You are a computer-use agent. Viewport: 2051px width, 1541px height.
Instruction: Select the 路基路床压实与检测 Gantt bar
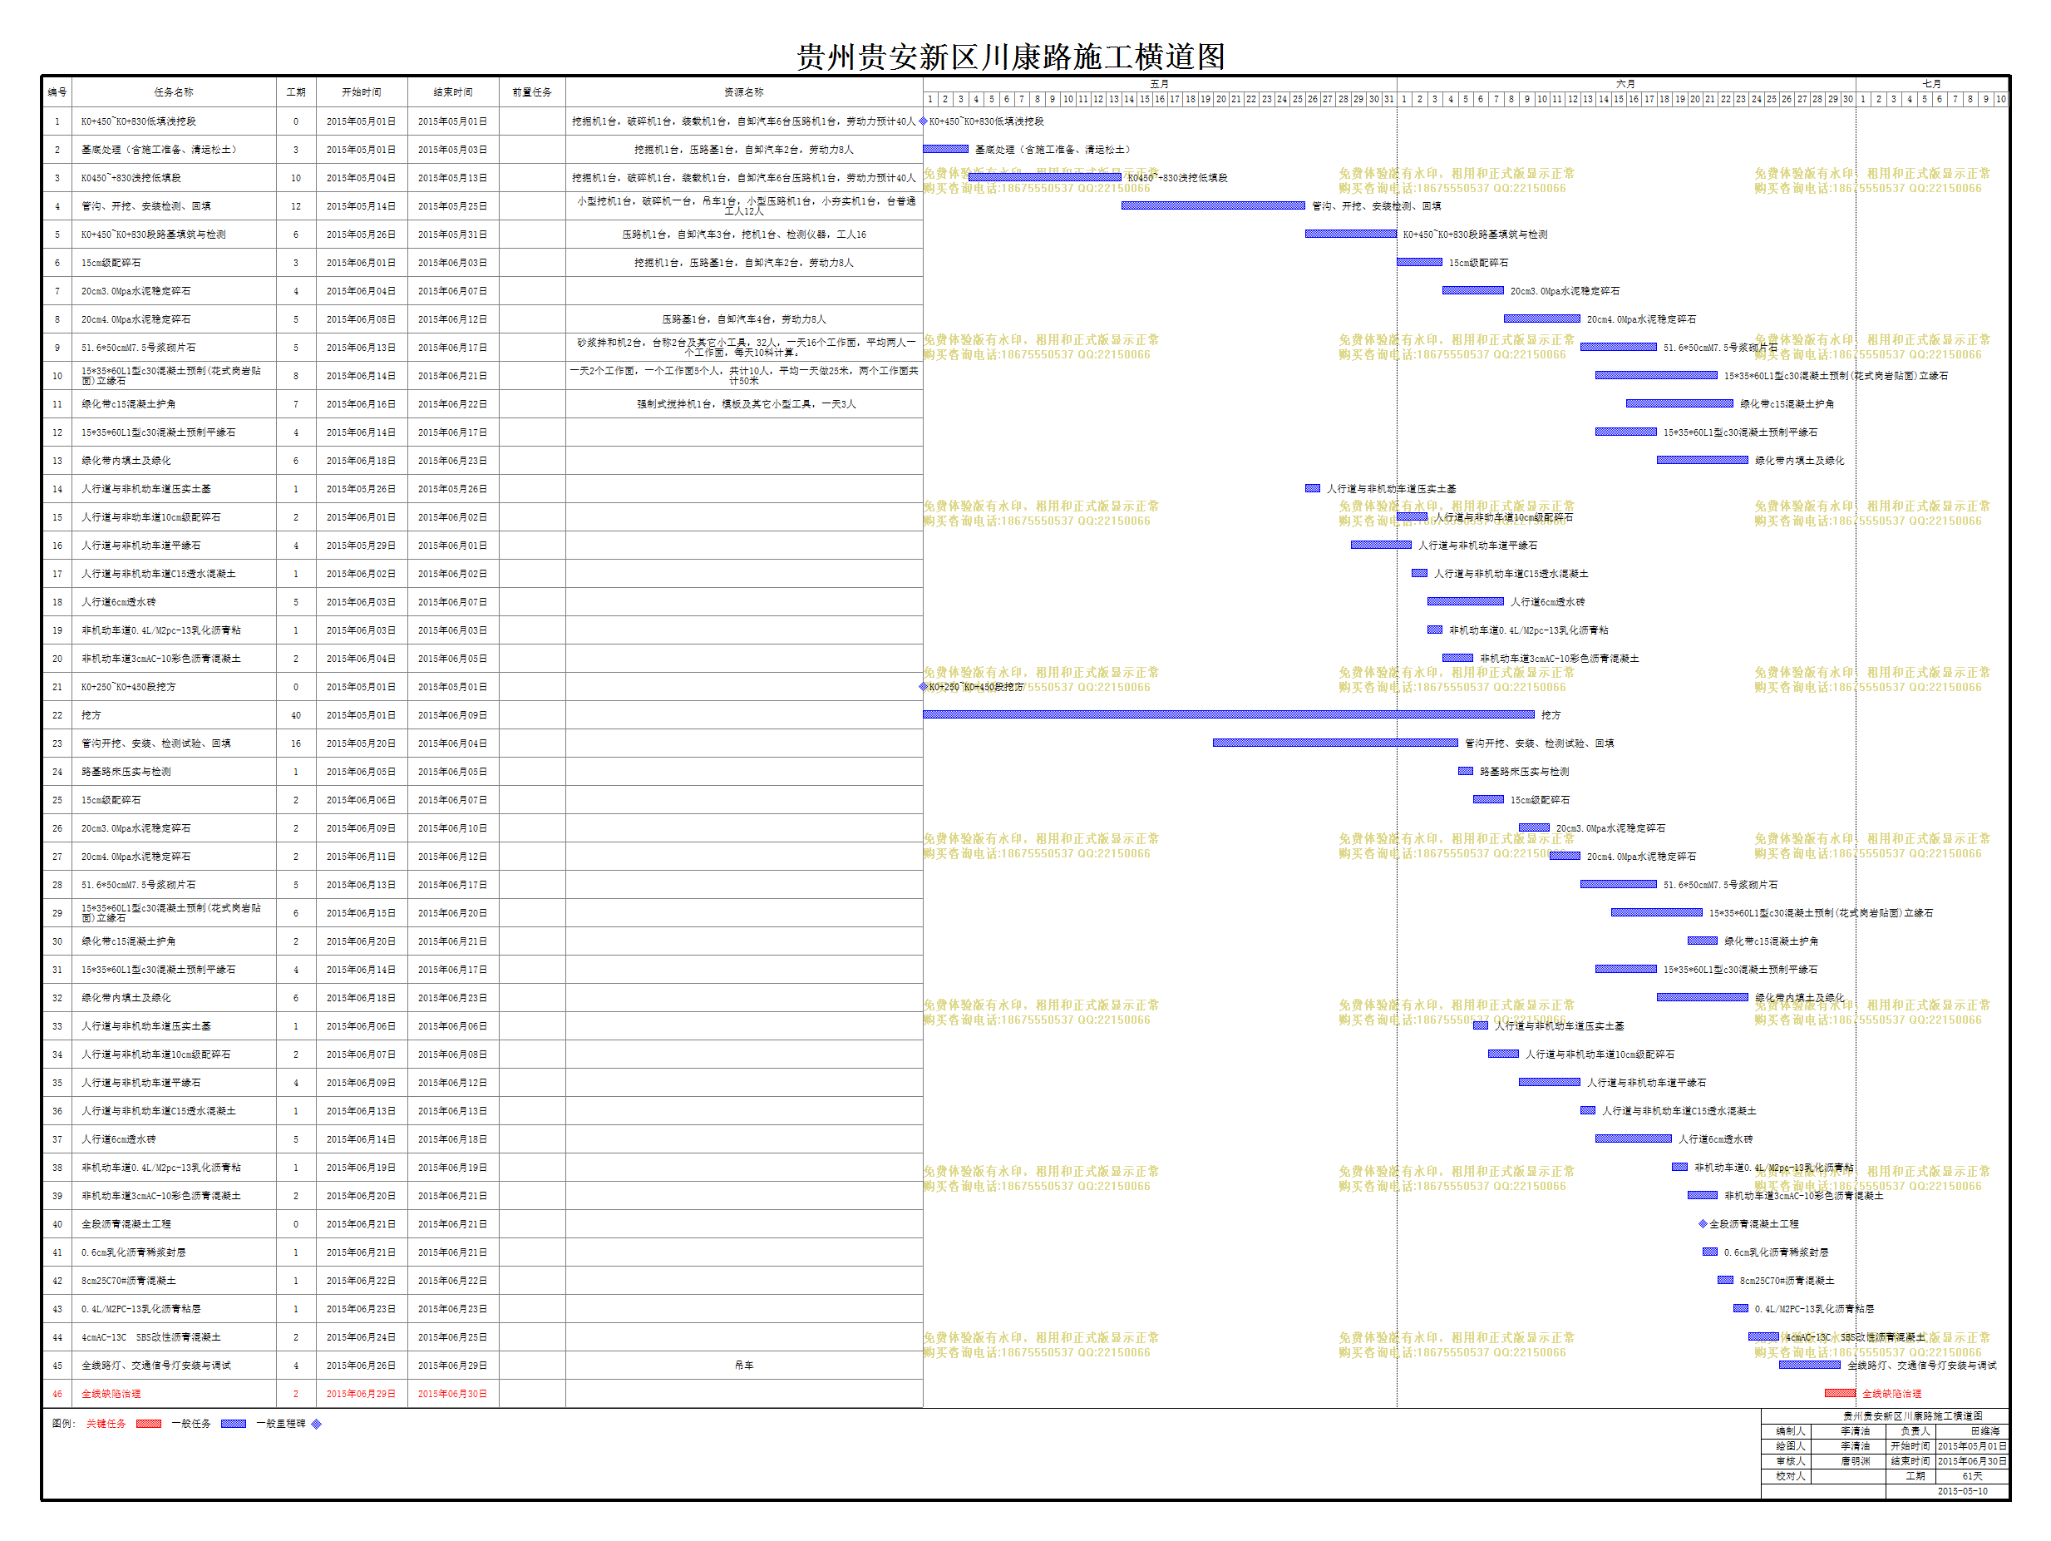[1466, 772]
